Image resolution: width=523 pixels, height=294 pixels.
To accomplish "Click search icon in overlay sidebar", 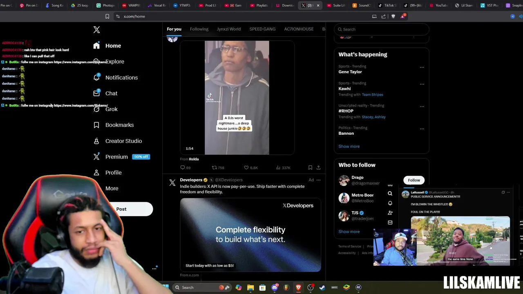I will coord(390,194).
